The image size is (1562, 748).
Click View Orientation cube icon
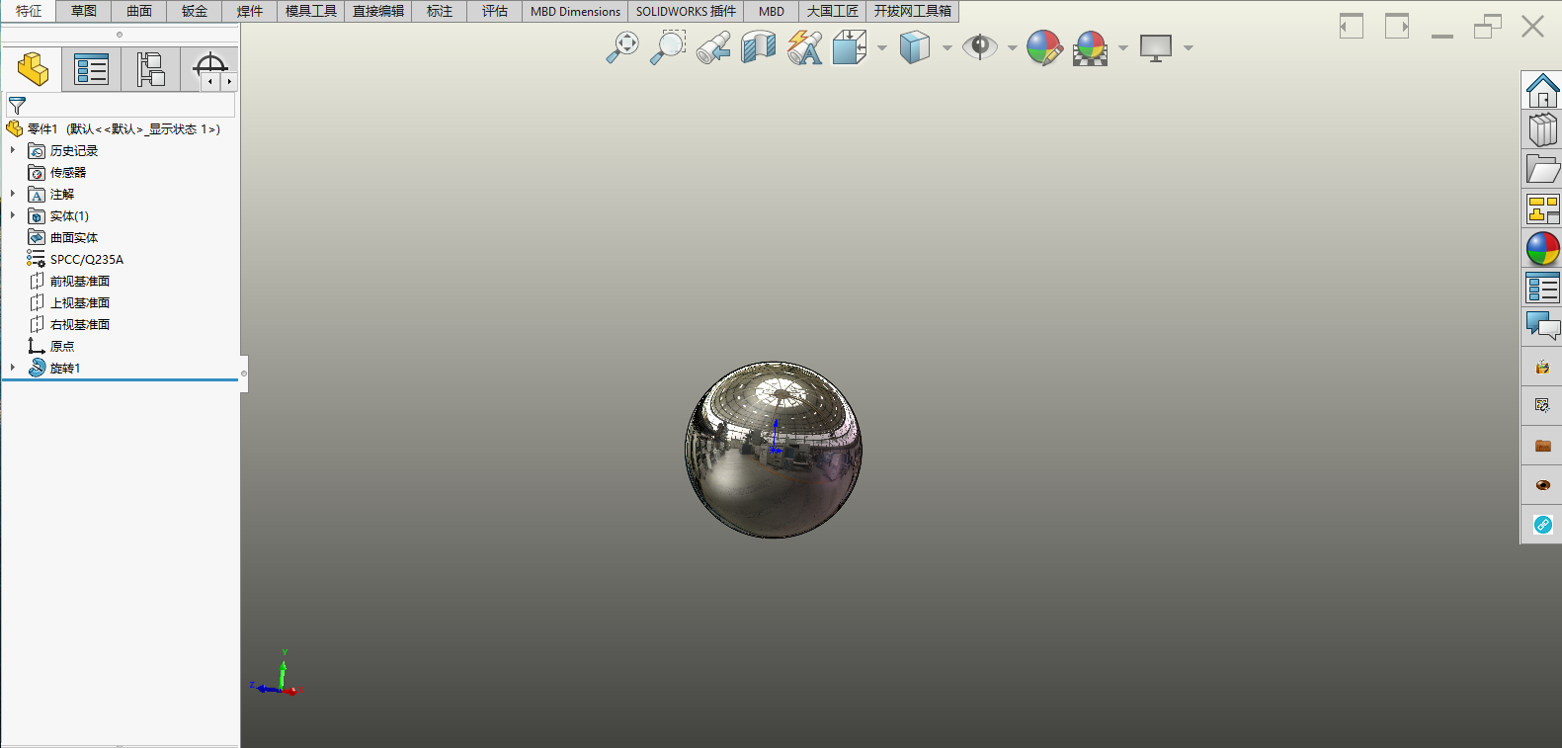tap(850, 46)
